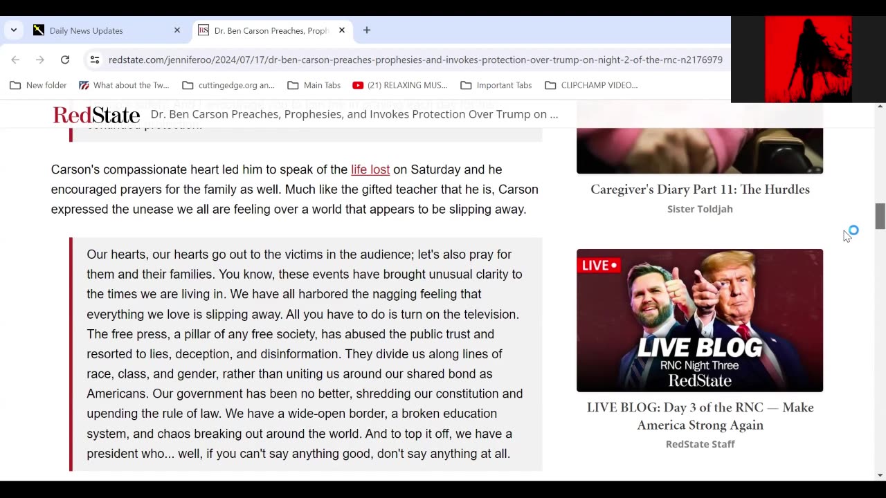
Task: Click the quote beginning 'Our hearts, our hearts'
Action: tap(305, 354)
